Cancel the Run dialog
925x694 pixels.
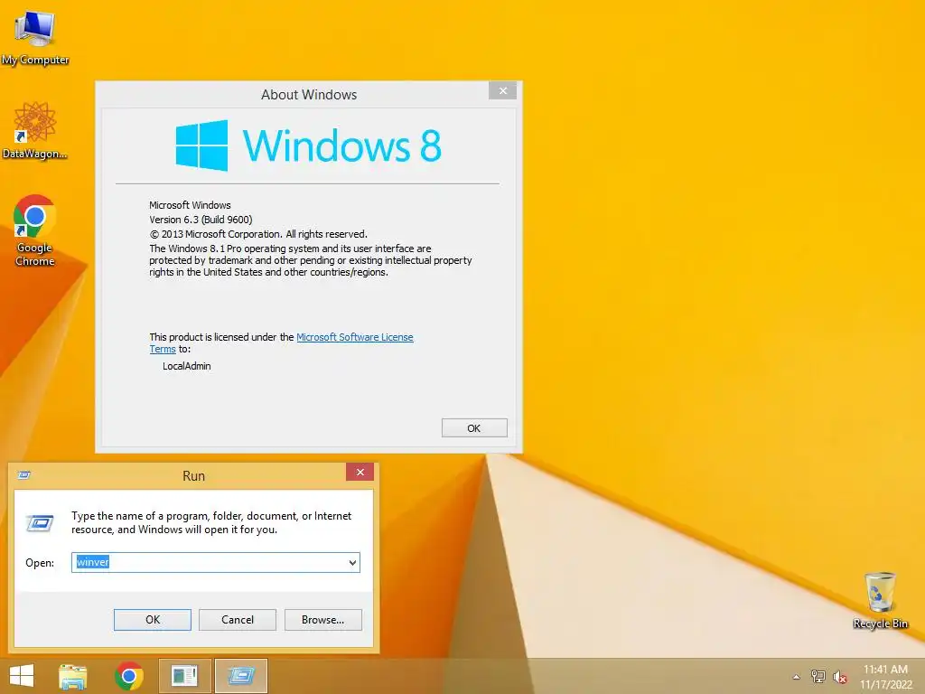point(238,620)
